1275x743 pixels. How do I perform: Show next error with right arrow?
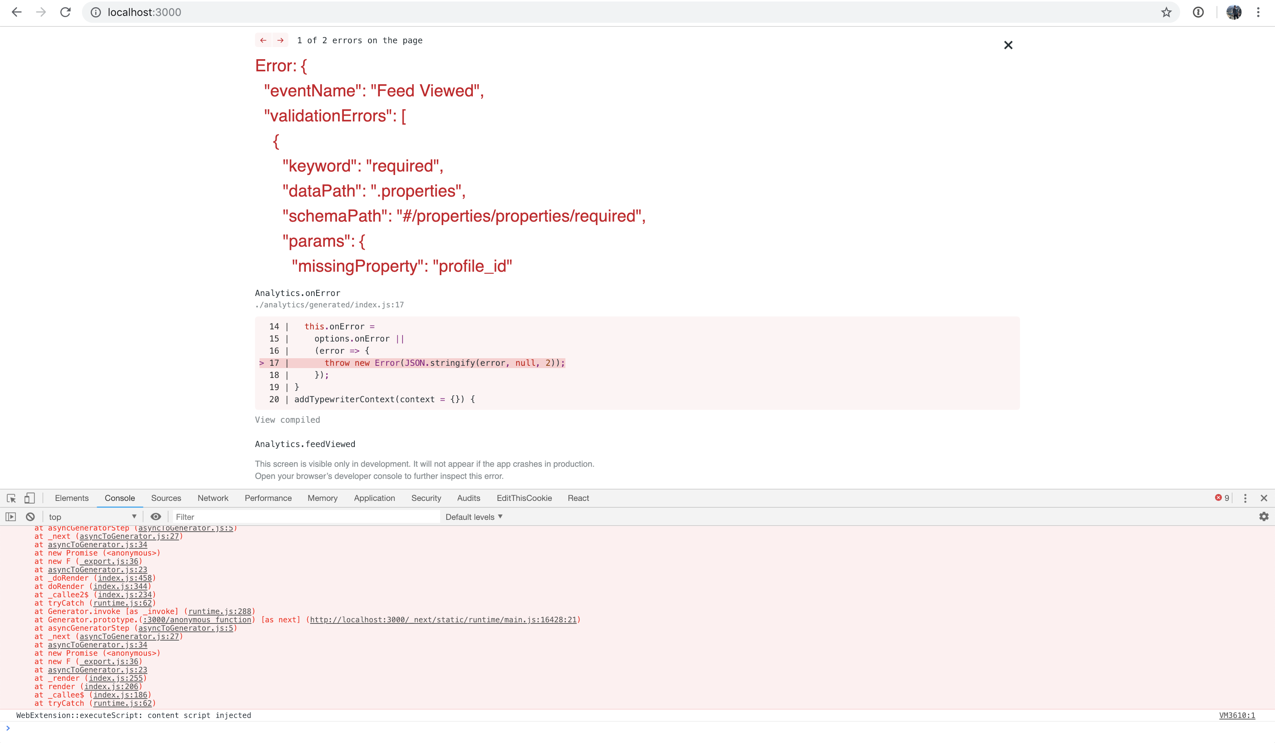280,41
